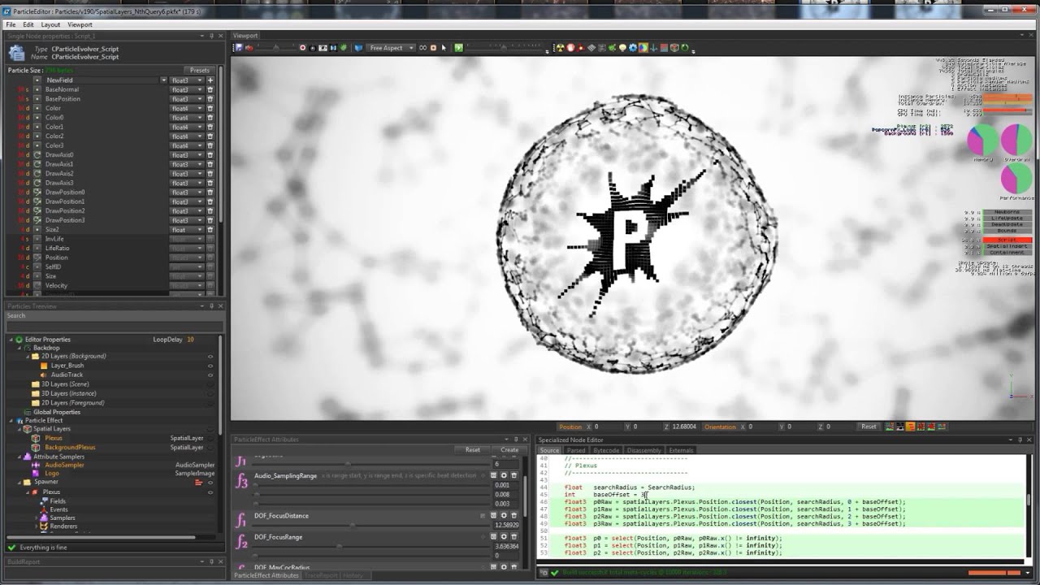This screenshot has width=1040, height=585.
Task: Click the Create button in attributes panel
Action: click(509, 449)
